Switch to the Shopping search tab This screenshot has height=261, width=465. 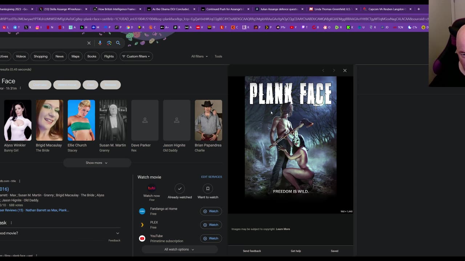click(41, 56)
